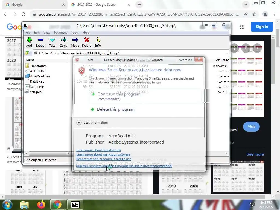Viewport: 280px width, 210px height.
Task: Open File Explorer from the taskbar
Action: 24,205
